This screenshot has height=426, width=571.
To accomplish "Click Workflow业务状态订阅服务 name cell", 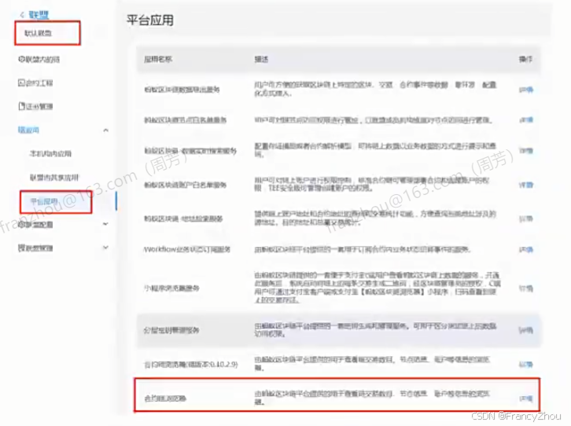I will click(x=187, y=250).
